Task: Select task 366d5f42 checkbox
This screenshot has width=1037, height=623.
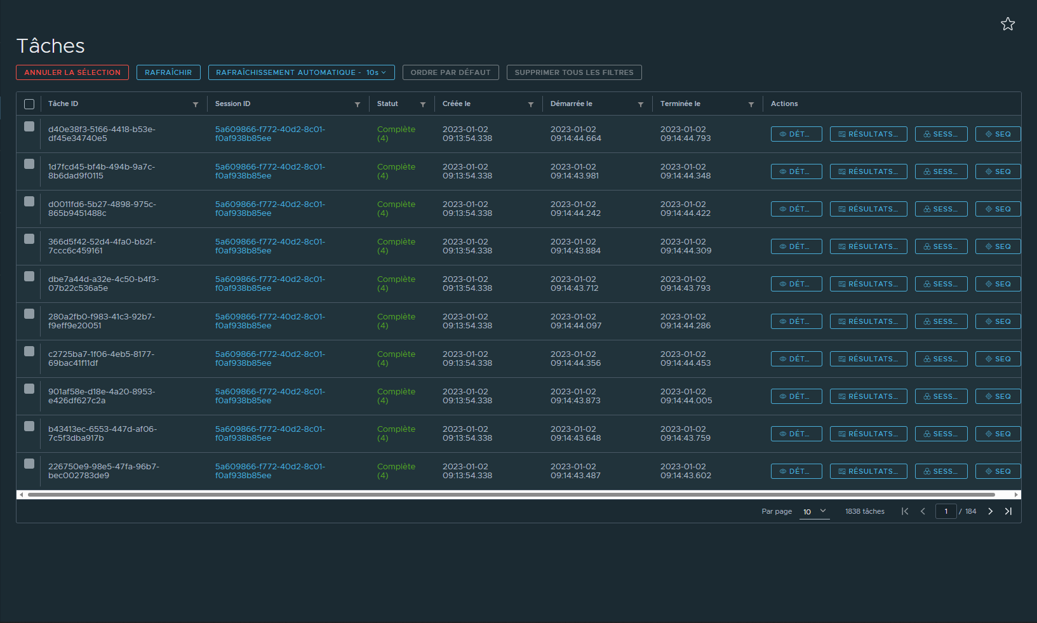Action: point(29,239)
